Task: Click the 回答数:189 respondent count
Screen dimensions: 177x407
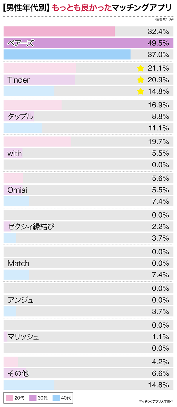Action: 164,19
